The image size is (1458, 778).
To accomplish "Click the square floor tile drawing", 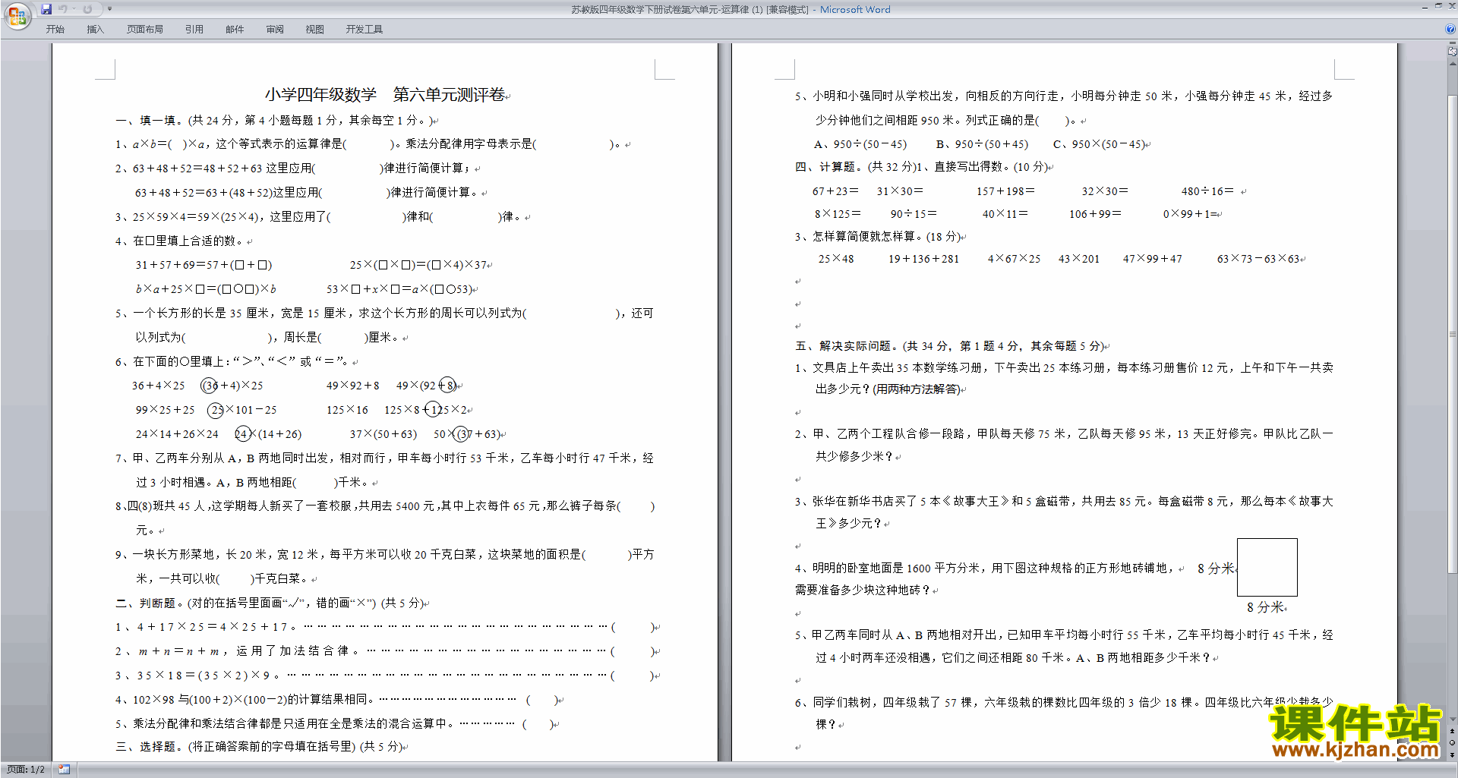I will [x=1267, y=567].
